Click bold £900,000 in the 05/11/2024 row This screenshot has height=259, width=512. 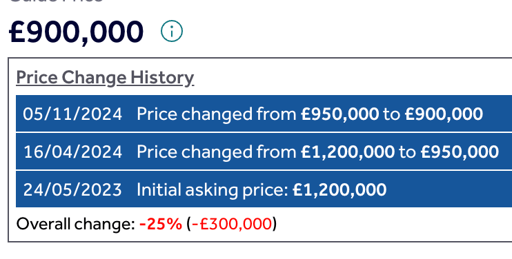click(444, 114)
